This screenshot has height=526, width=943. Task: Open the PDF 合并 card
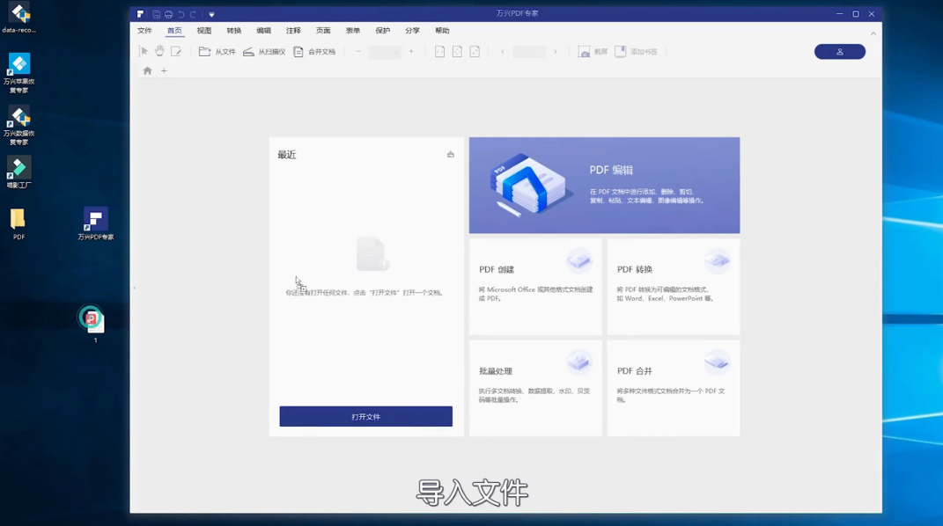point(674,388)
